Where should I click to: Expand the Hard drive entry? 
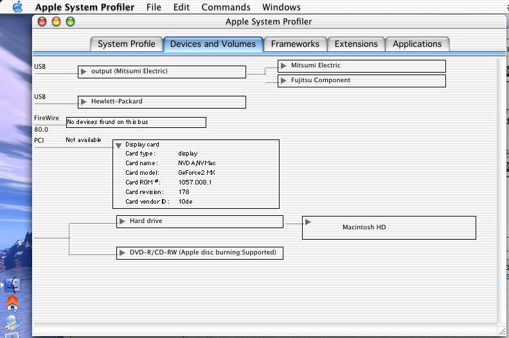(x=122, y=221)
